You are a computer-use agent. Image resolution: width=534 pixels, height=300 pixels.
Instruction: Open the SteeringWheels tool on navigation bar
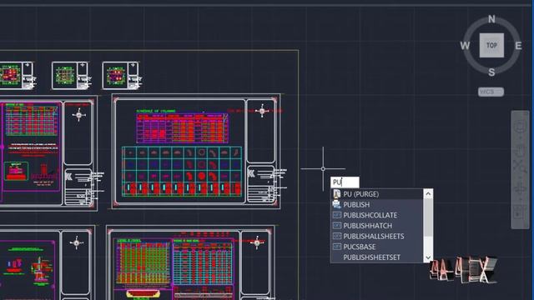point(520,127)
